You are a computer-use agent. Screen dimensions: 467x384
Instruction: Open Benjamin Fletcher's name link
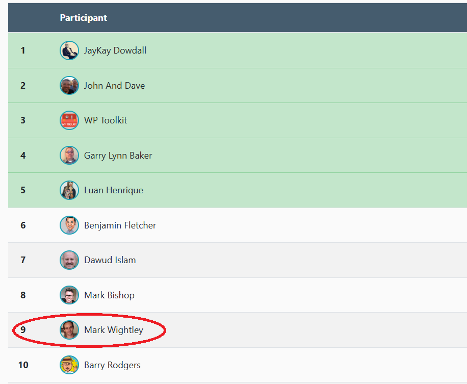coord(120,225)
